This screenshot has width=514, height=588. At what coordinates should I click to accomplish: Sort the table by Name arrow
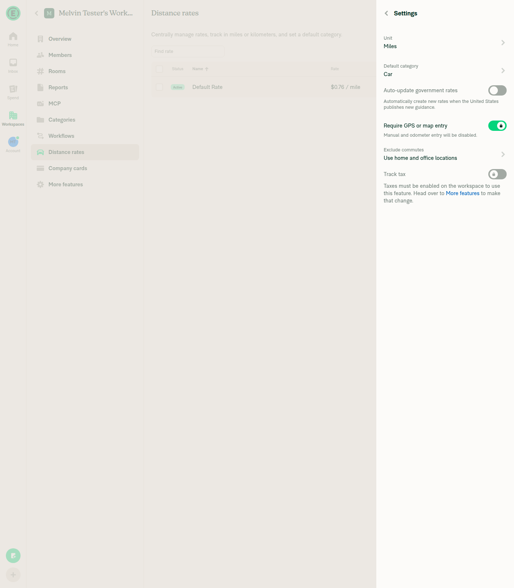click(x=207, y=69)
